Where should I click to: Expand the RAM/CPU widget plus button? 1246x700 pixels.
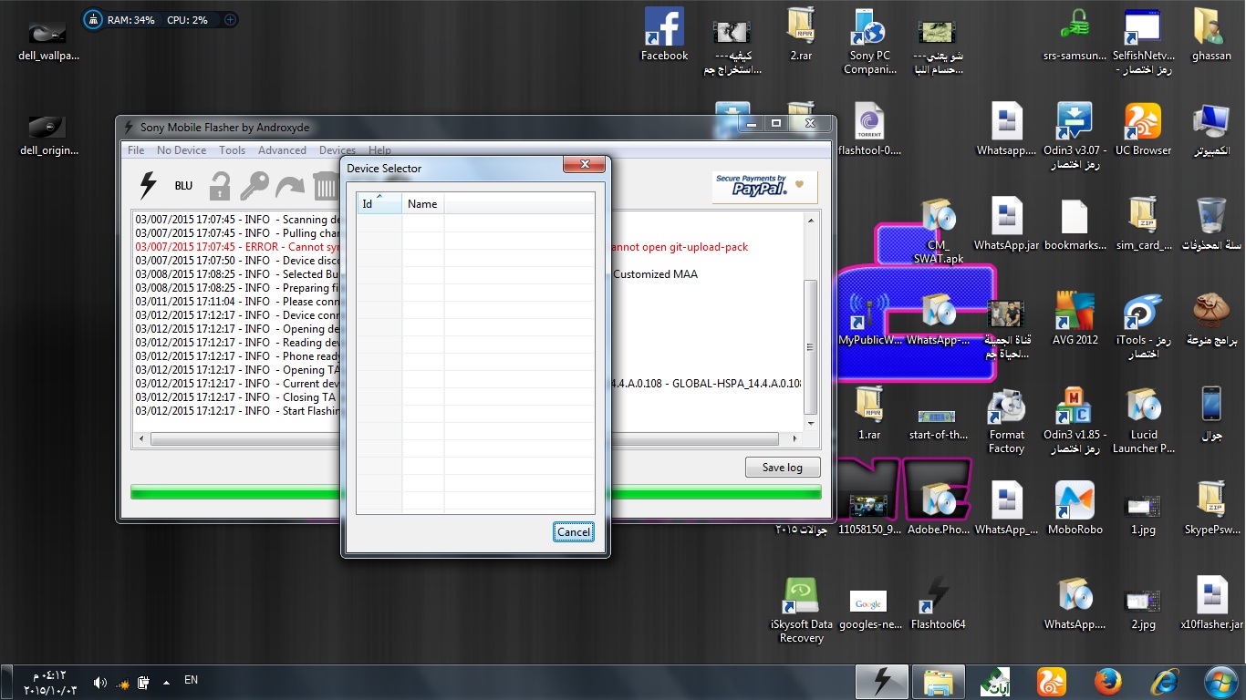tap(230, 19)
